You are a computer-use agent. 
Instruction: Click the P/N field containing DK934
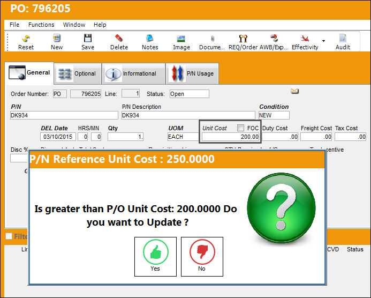(x=64, y=115)
